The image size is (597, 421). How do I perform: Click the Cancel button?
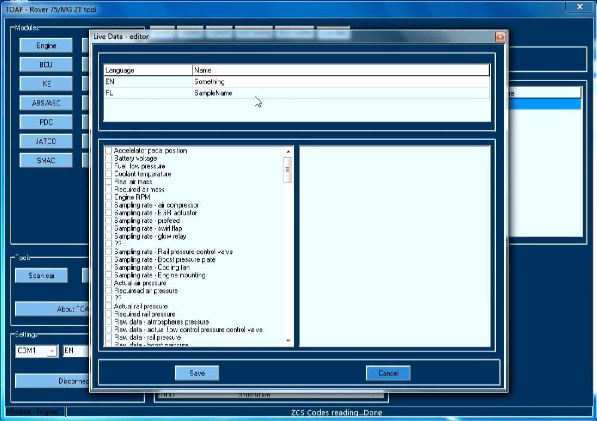[x=388, y=373]
